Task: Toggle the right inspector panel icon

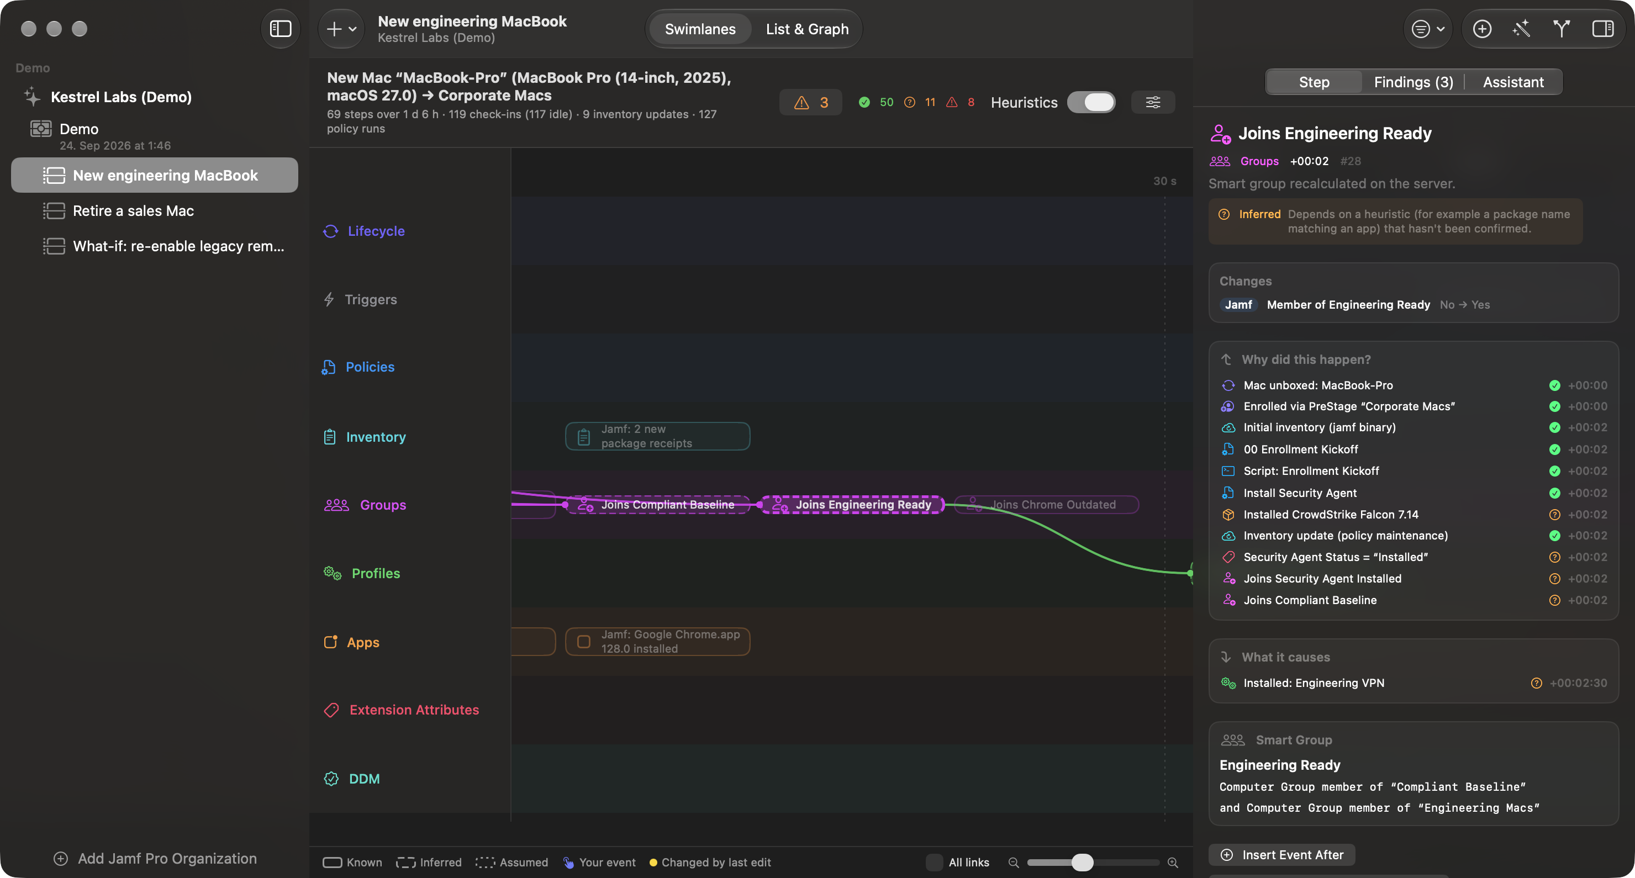Action: (1602, 29)
